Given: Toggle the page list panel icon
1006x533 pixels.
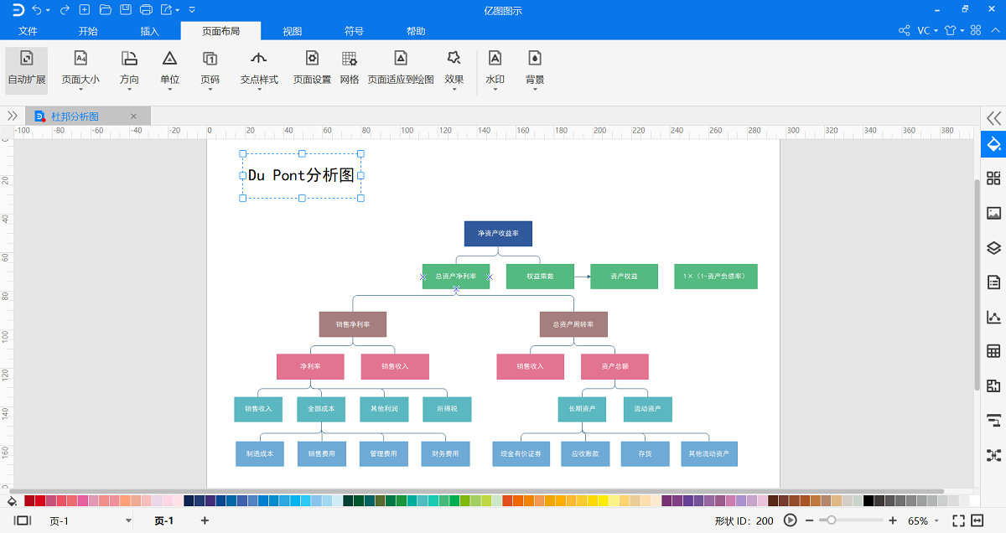Looking at the screenshot, I should point(23,520).
